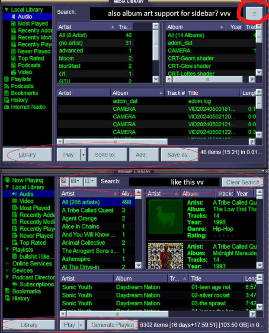269x333 pixels.
Task: Click Never Played icon in Media Library
Action: [13, 51]
